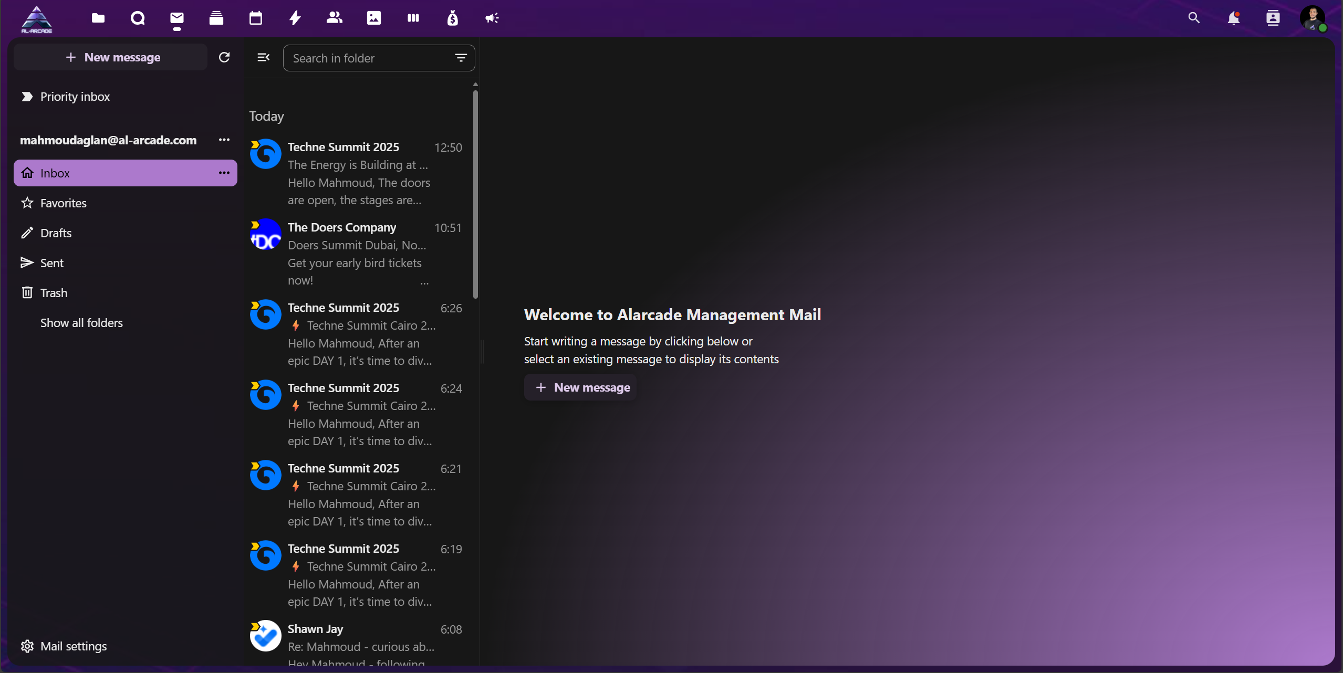Open the Files app icon
The width and height of the screenshot is (1343, 673).
click(x=98, y=18)
